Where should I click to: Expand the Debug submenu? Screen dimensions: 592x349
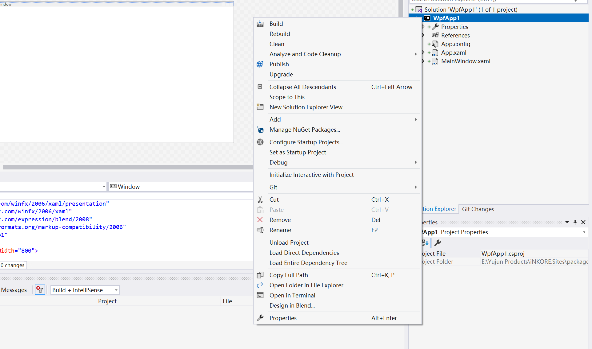pyautogui.click(x=416, y=162)
